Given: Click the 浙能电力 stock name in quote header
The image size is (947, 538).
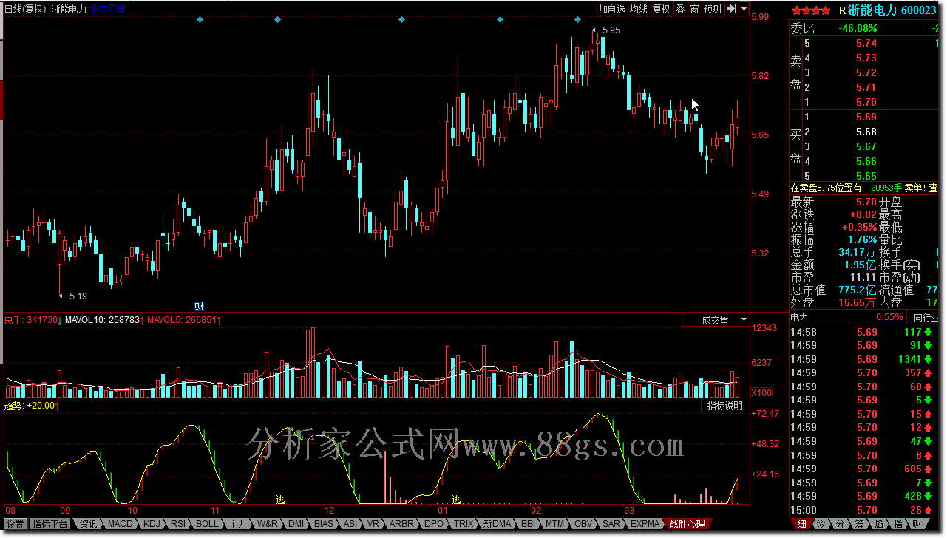Looking at the screenshot, I should [x=872, y=10].
